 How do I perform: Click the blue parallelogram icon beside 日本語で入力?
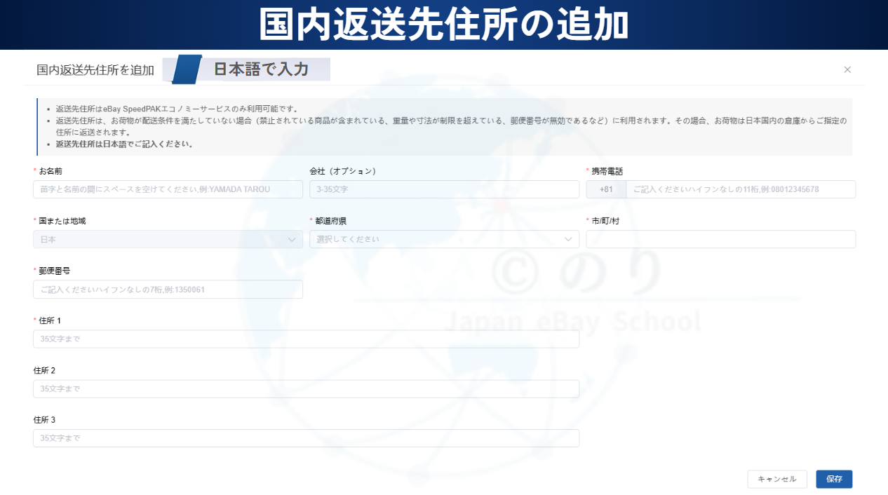click(187, 69)
